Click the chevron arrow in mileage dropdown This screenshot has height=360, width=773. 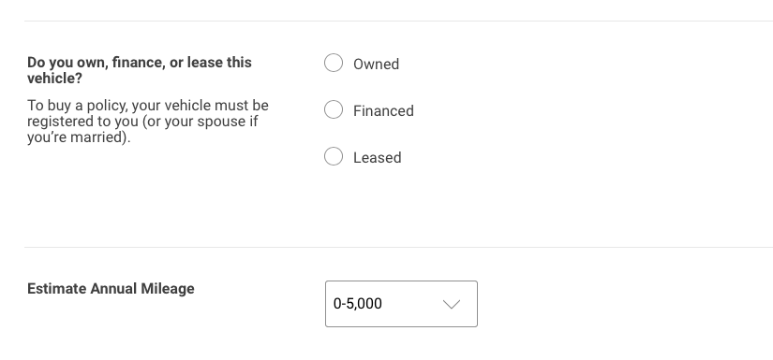click(x=452, y=305)
